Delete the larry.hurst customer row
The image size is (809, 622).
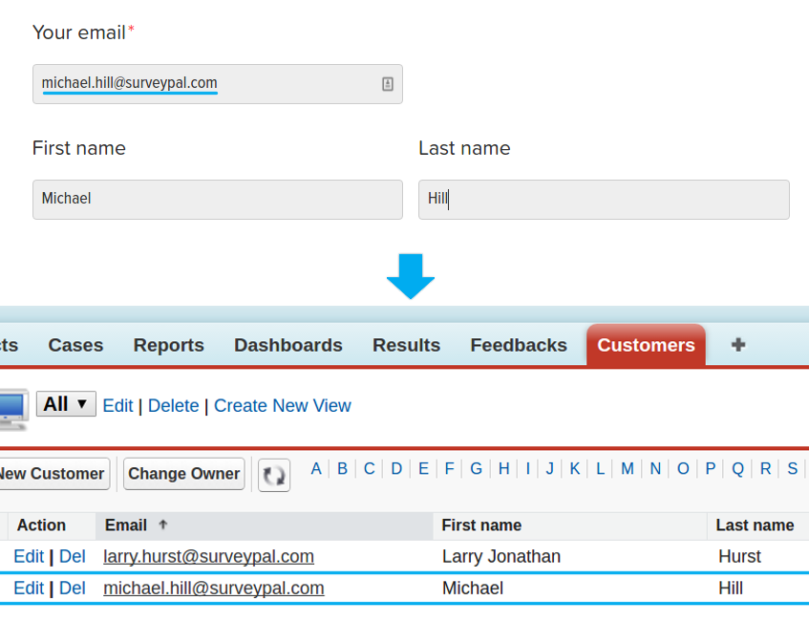[x=73, y=556]
